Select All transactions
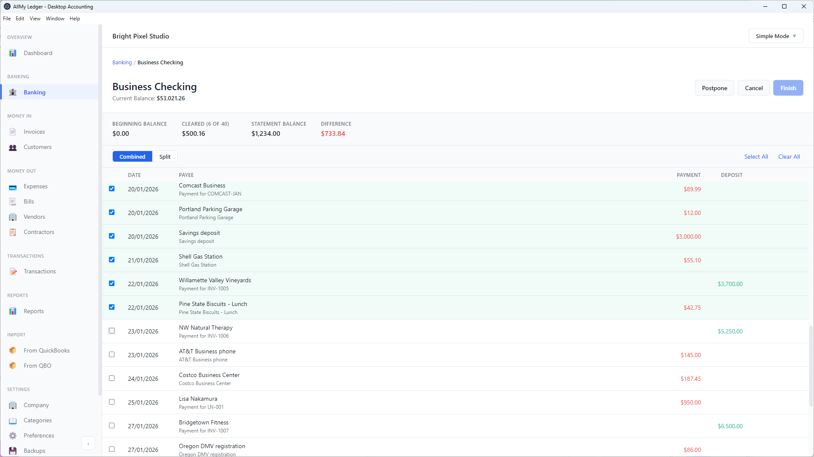This screenshot has height=457, width=814. tap(756, 157)
